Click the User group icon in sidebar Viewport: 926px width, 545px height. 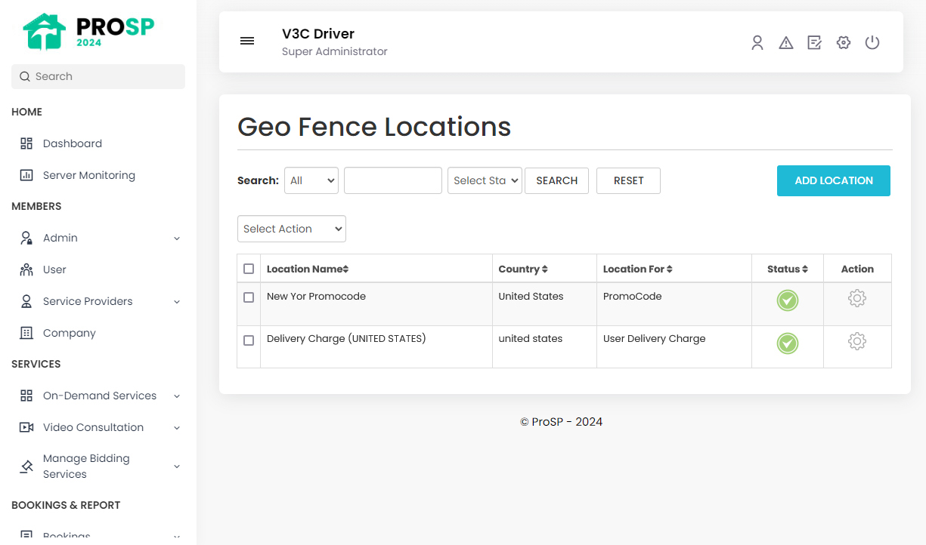[26, 269]
